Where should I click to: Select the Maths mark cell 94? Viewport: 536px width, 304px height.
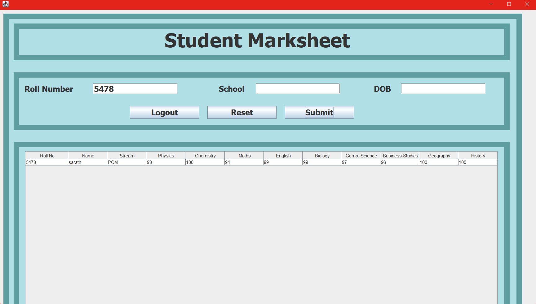[x=244, y=162]
